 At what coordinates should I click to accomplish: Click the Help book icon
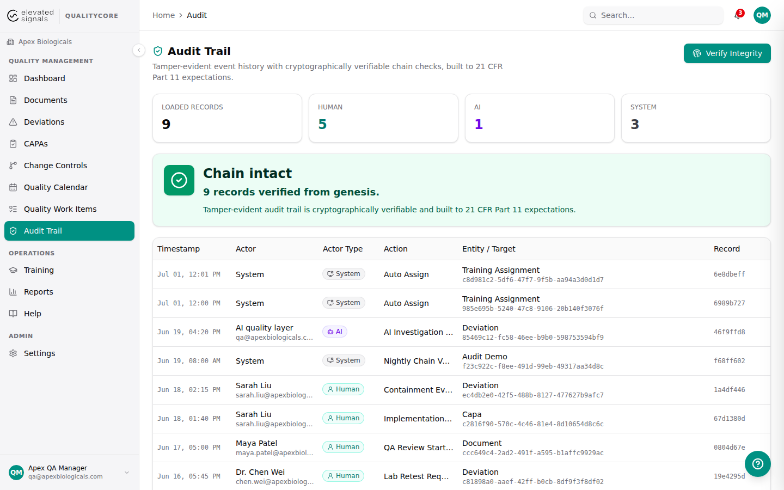tap(13, 314)
